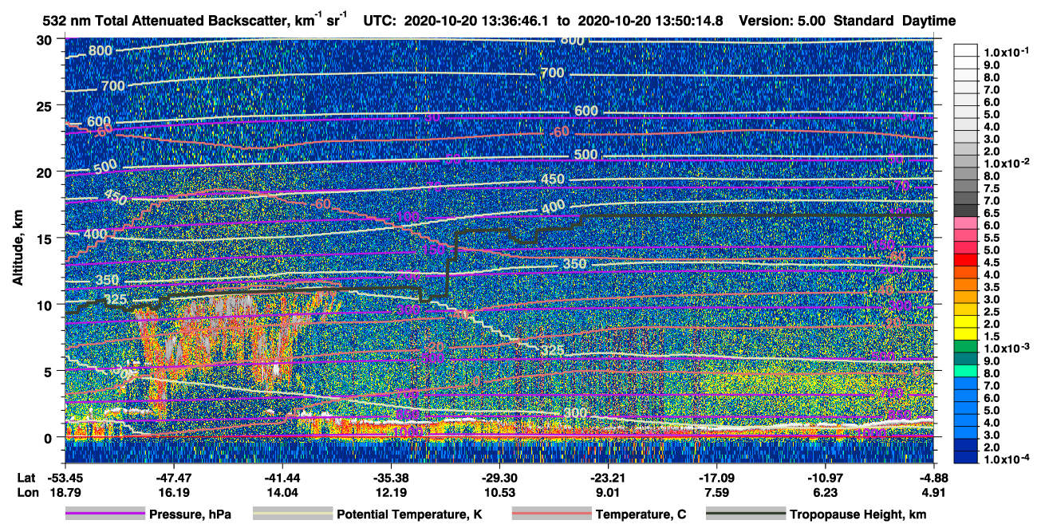Select longitude value '16.19'
The width and height of the screenshot is (1037, 532).
(174, 493)
